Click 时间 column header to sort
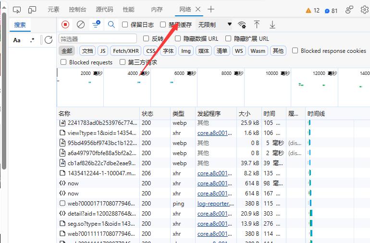The image size is (370, 243). [269, 114]
